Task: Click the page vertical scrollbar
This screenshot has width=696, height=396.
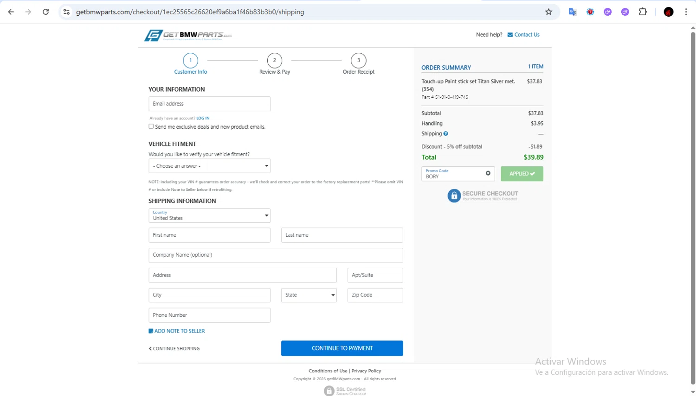Action: pyautogui.click(x=693, y=208)
